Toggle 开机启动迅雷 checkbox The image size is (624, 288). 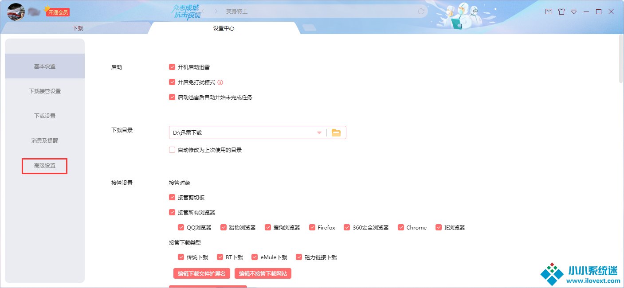coord(172,67)
